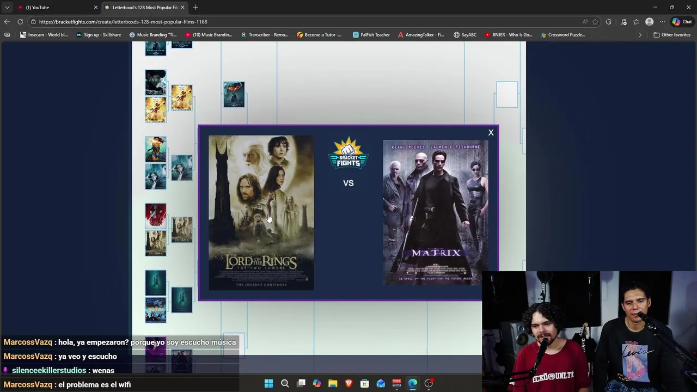This screenshot has height=392, width=697.
Task: Activate Read aloud icon in address bar
Action: coord(585,22)
